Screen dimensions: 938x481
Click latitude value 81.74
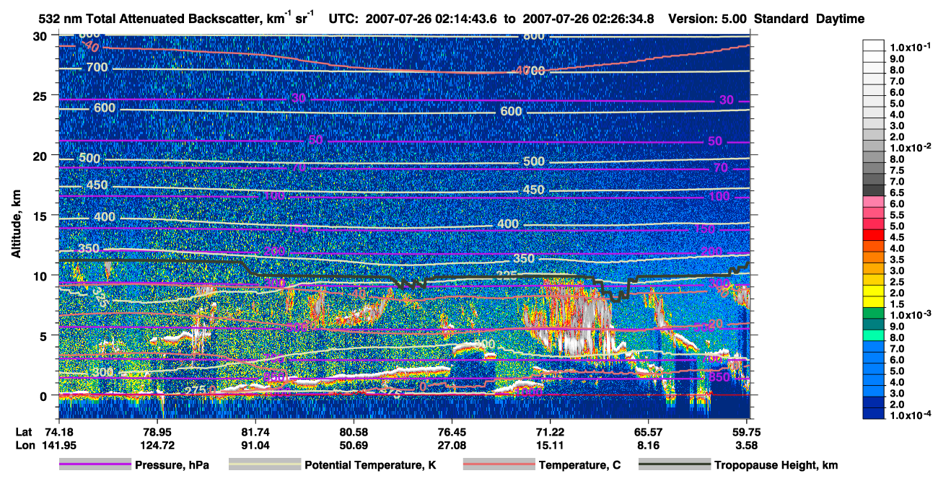pos(255,432)
